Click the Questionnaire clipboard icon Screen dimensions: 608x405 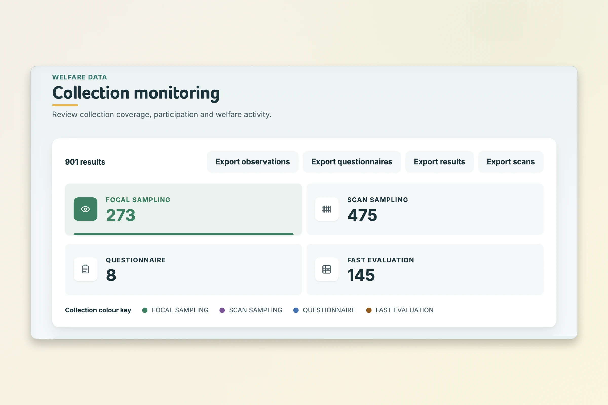point(85,269)
